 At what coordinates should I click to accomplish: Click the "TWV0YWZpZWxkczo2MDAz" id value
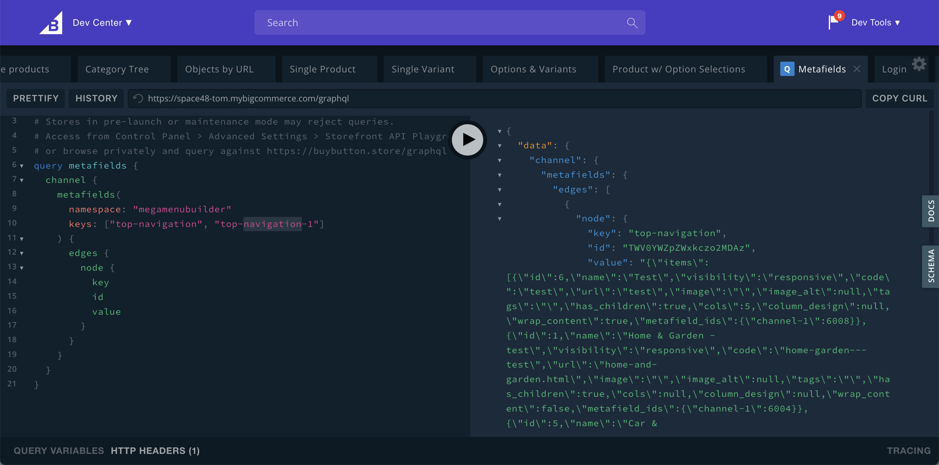click(686, 248)
